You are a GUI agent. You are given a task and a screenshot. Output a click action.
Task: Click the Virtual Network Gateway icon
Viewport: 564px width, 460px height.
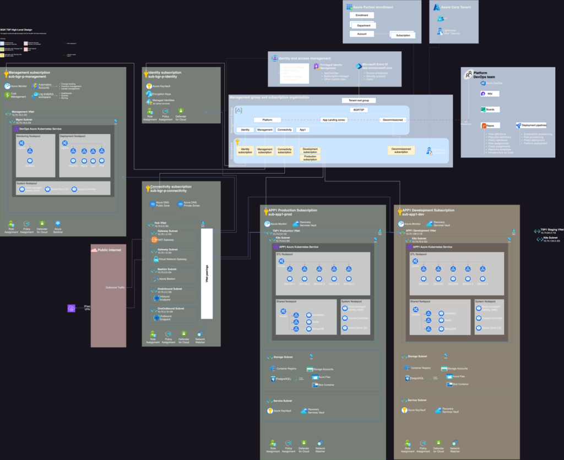(155, 259)
